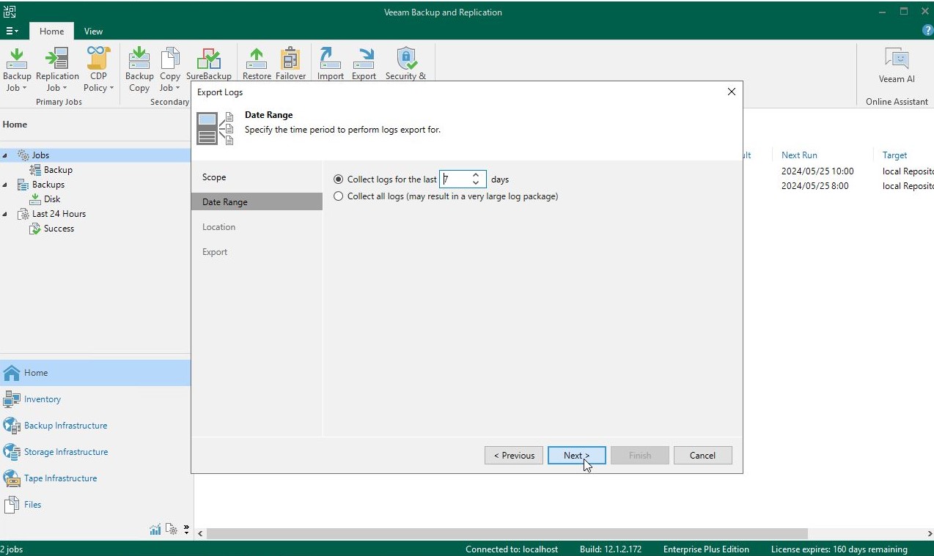
Task: Collapse the Last 24 Hours expander
Action: click(6, 214)
